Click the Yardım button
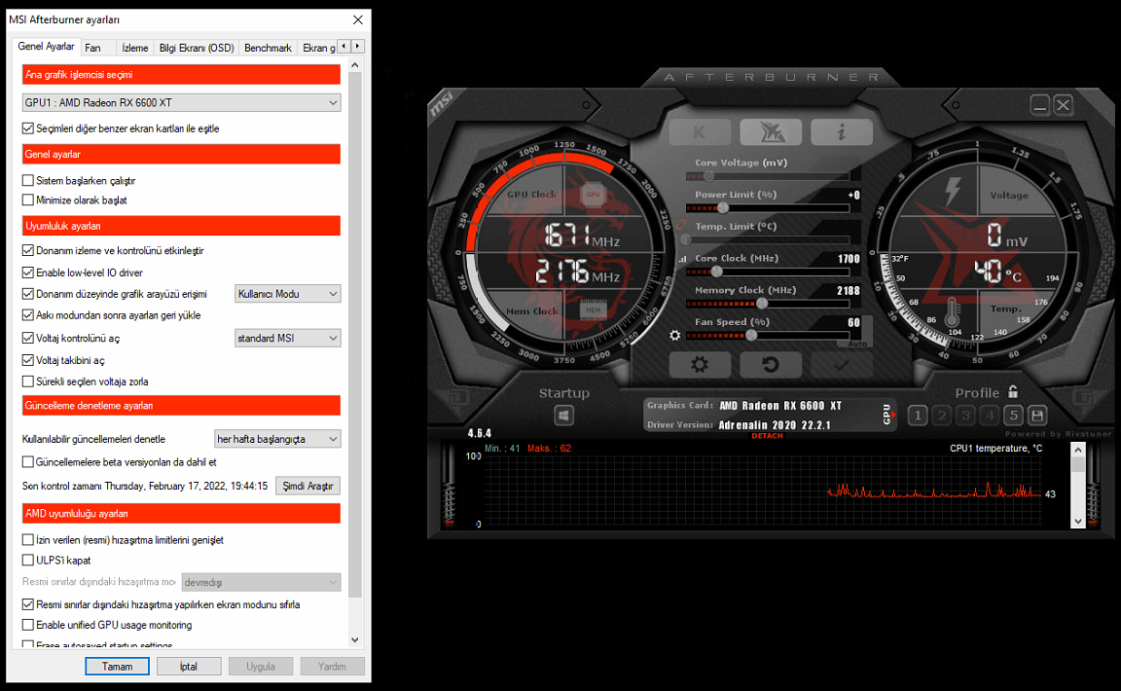The image size is (1121, 691). [333, 666]
